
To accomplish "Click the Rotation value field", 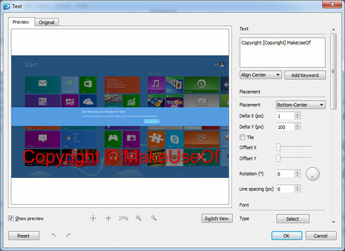I will [x=286, y=174].
